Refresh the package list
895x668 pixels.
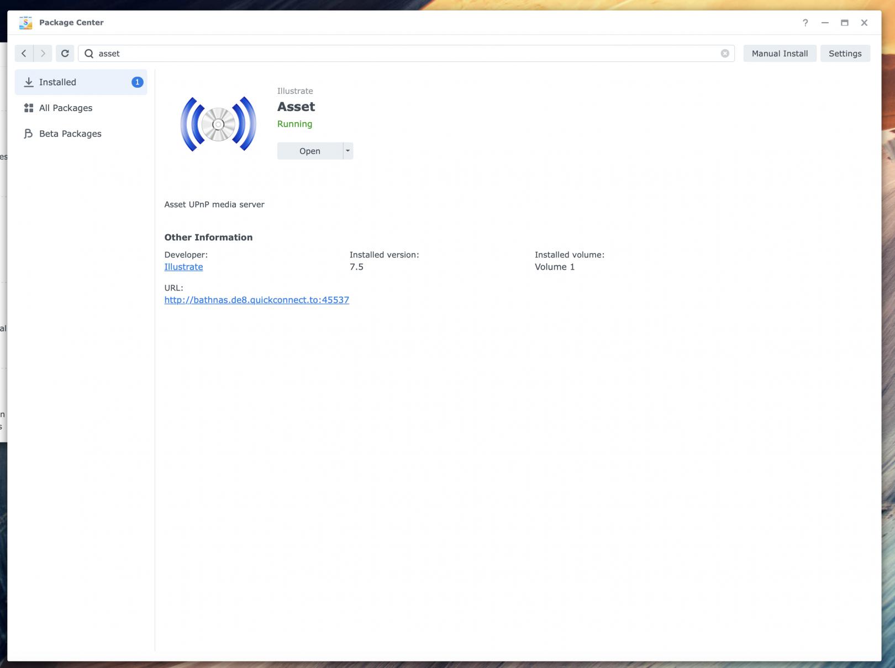point(65,54)
